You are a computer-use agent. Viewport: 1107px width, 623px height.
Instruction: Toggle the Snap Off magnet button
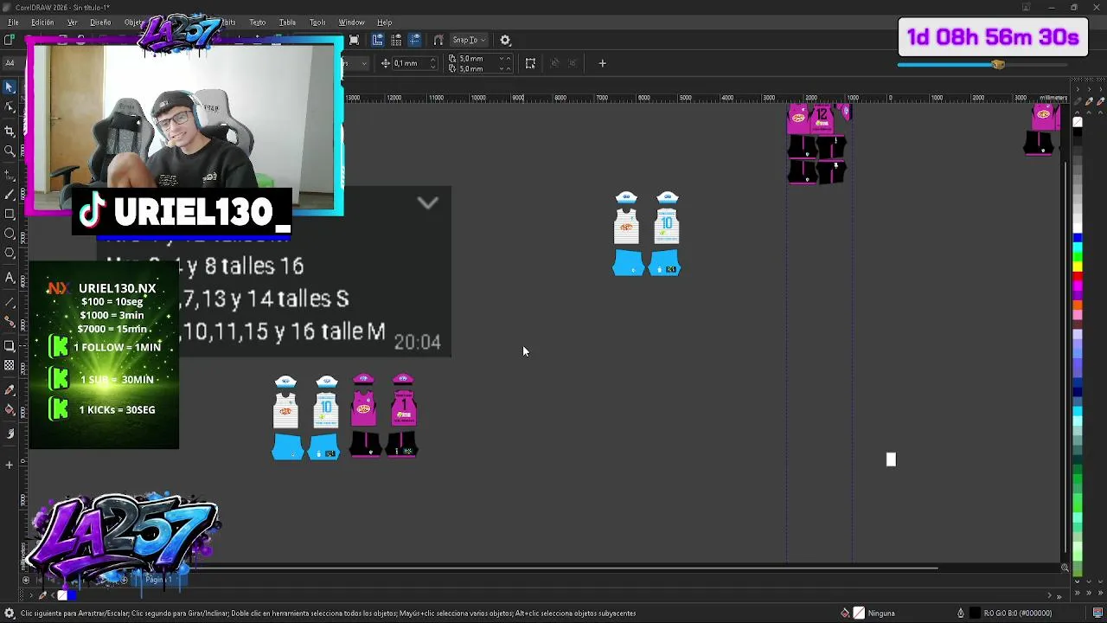pyautogui.click(x=438, y=40)
